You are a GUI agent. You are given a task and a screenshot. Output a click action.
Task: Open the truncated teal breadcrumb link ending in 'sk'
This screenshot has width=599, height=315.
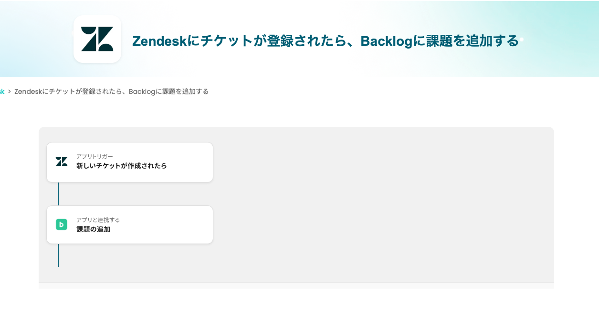click(2, 91)
